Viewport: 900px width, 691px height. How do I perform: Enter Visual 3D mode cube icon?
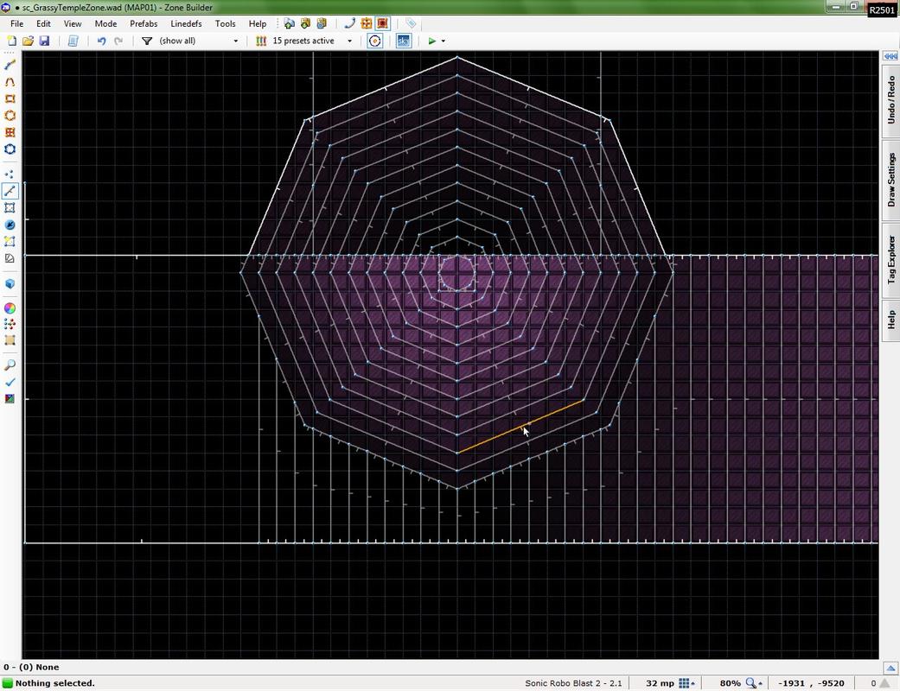click(10, 284)
